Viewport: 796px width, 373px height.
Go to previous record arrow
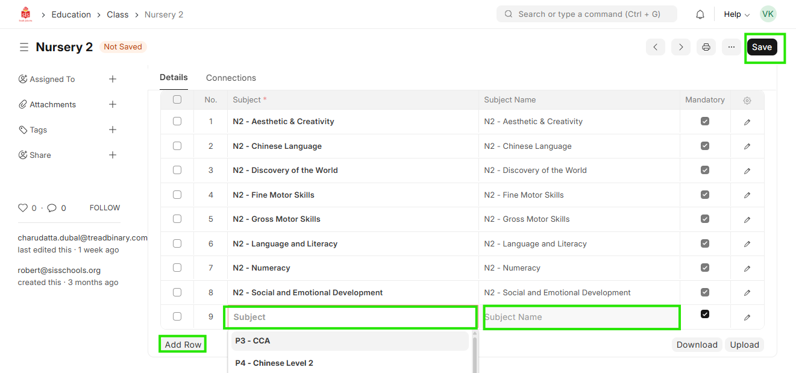[656, 47]
